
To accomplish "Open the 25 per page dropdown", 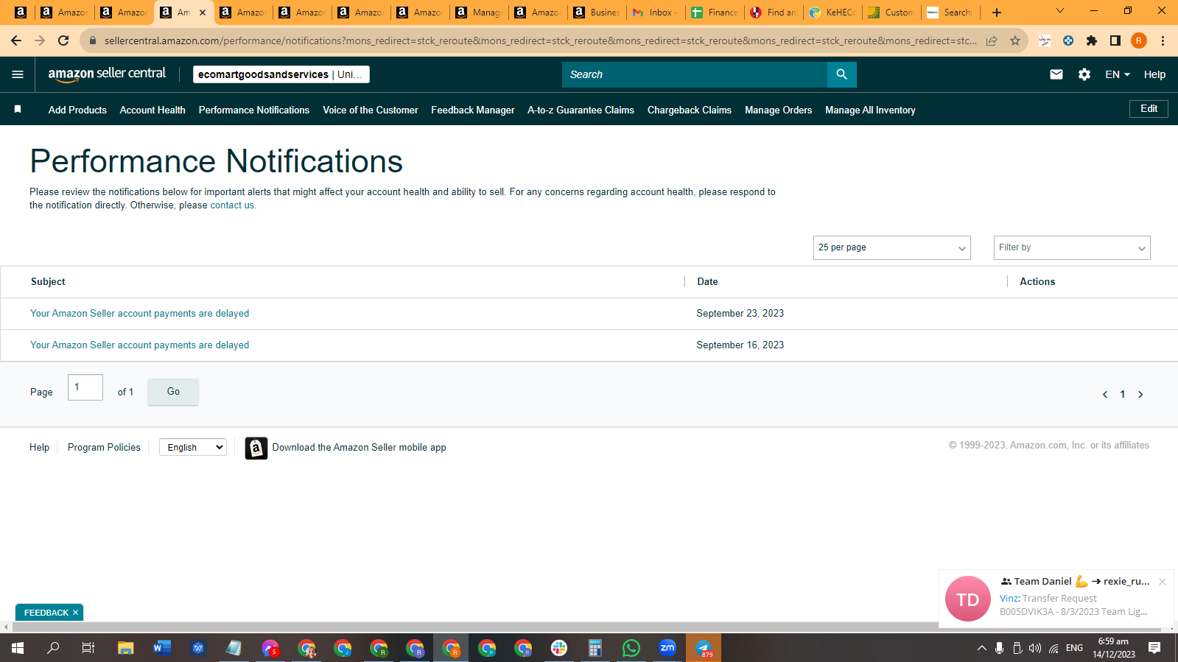I will pyautogui.click(x=892, y=247).
